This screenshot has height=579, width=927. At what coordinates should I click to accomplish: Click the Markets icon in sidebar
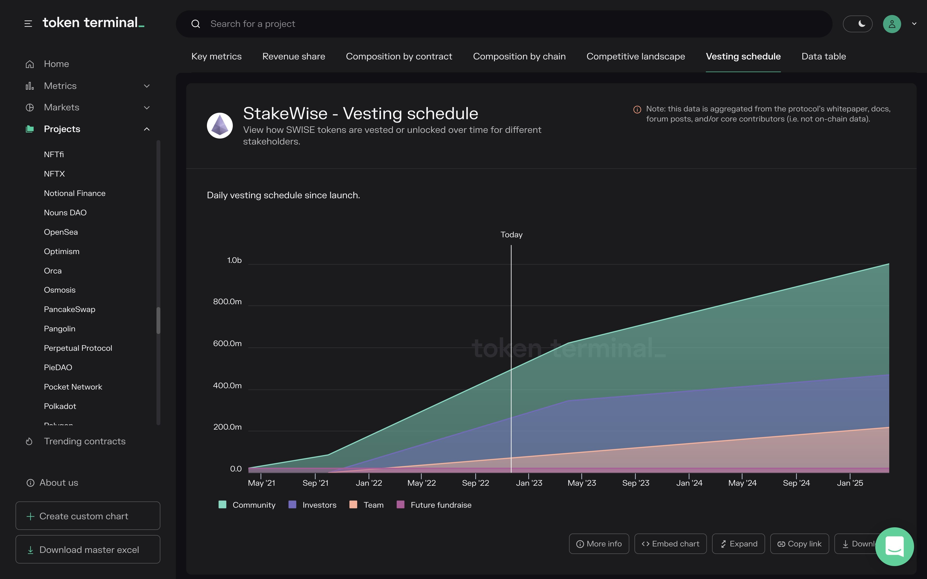click(30, 107)
